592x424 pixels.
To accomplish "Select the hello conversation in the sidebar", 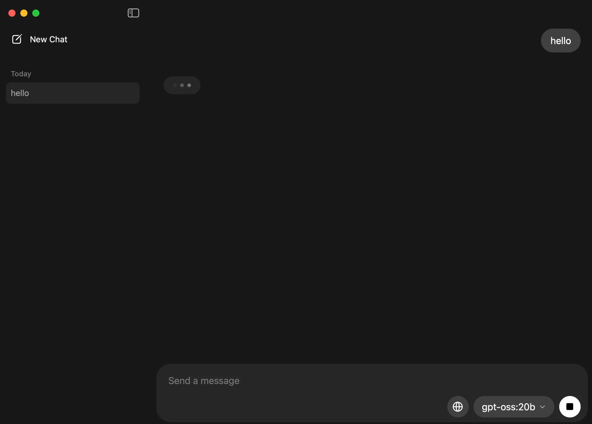I will [73, 93].
